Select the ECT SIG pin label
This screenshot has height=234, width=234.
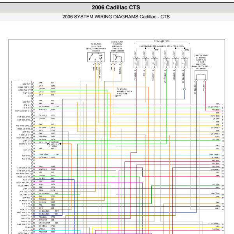[27, 150]
